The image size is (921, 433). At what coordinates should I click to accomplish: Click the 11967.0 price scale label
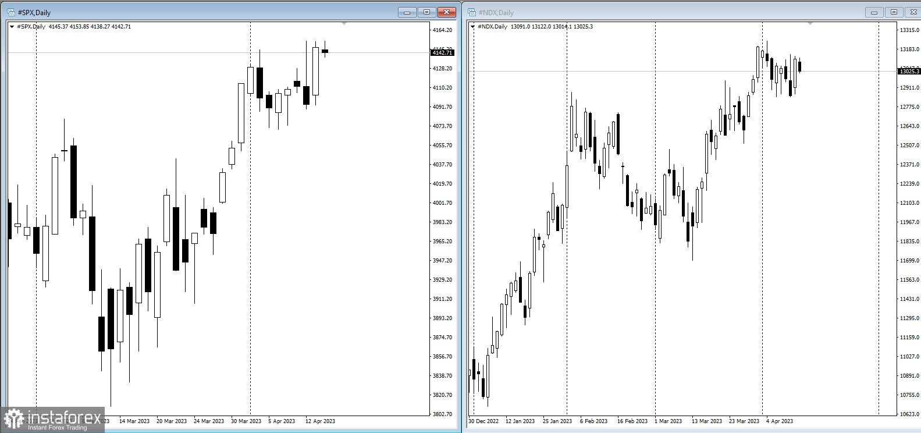tap(909, 222)
